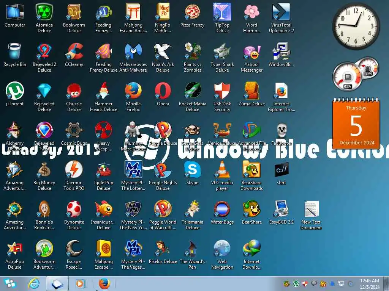Select the Bookworm Deluxe shortcut
Viewport: 389px width, 291px height.
tap(74, 12)
